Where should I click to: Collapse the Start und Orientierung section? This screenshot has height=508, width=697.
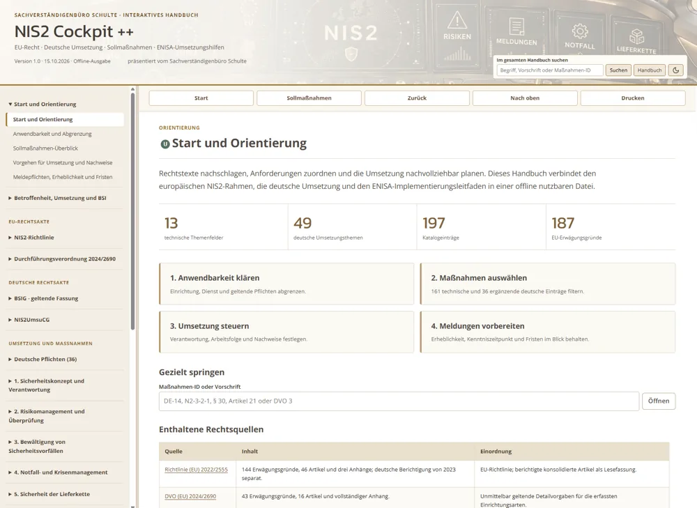(x=43, y=104)
